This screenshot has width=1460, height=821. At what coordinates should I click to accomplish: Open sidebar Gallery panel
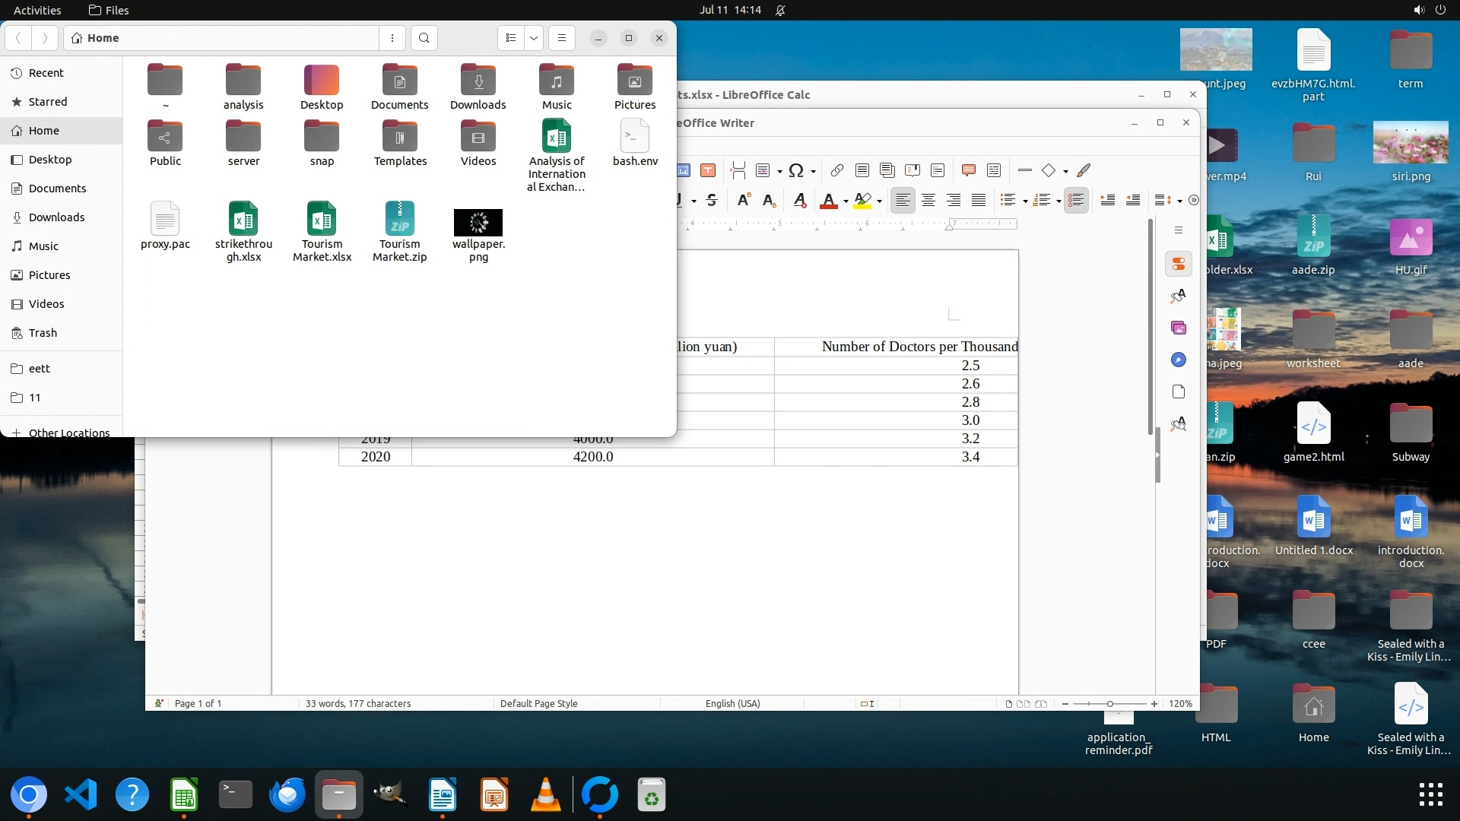click(x=1178, y=328)
